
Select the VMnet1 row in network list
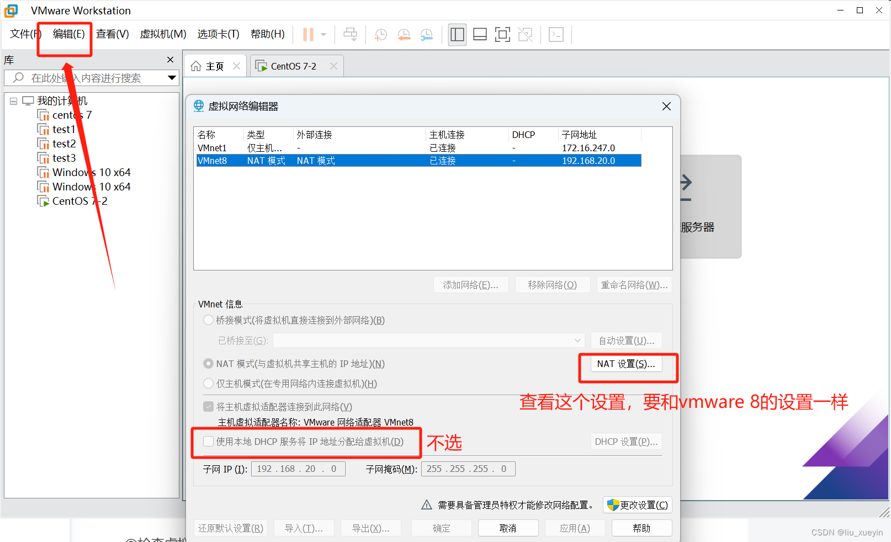419,148
